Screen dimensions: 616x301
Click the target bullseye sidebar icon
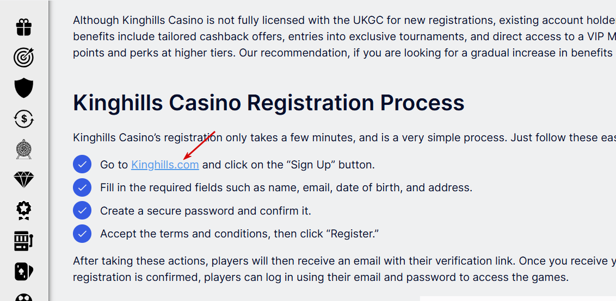(23, 57)
